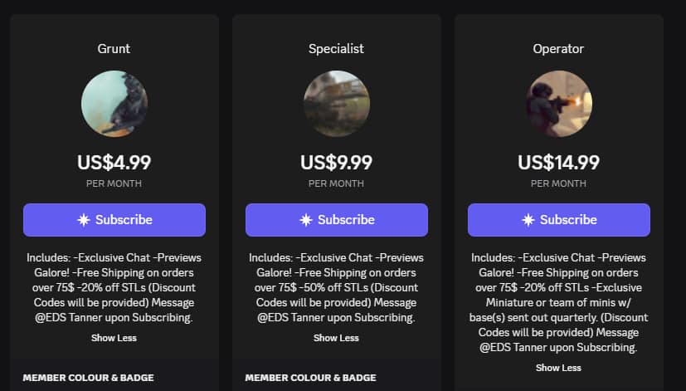Collapse Grunt description with Show Less
Image resolution: width=686 pixels, height=391 pixels.
pos(114,338)
